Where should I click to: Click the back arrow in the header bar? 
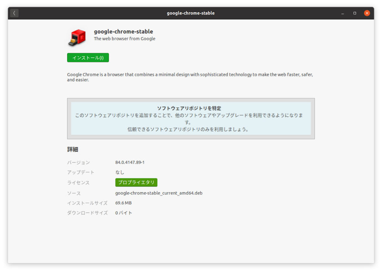click(x=14, y=13)
